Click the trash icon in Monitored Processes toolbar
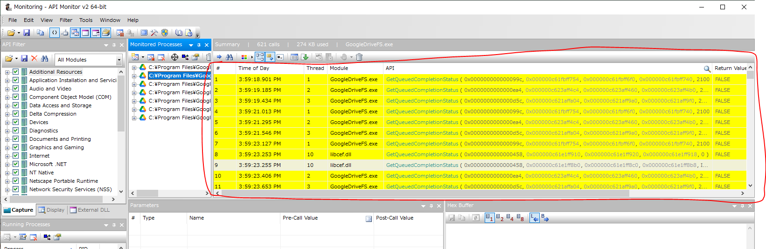Viewport: 766px width, 249px height. pos(209,57)
